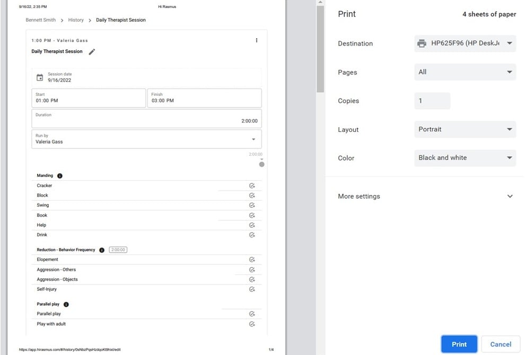Viewport: 525px width, 355px height.
Task: Click the info icon next to Parallel play heading
Action: [x=66, y=305]
